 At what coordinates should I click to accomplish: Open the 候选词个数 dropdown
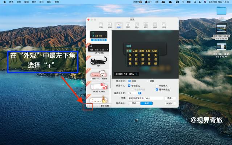[x=135, y=93]
